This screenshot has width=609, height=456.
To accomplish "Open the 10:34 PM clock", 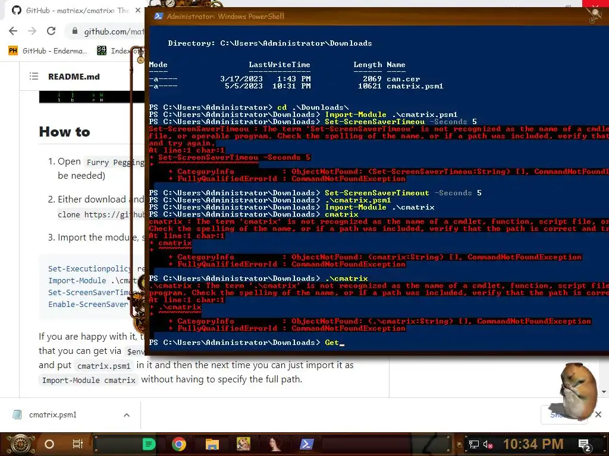I will [533, 444].
